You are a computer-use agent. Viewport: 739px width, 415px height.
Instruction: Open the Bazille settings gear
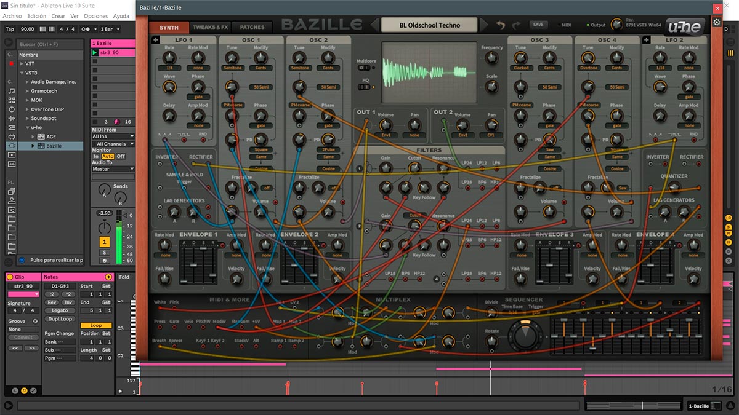click(x=717, y=22)
